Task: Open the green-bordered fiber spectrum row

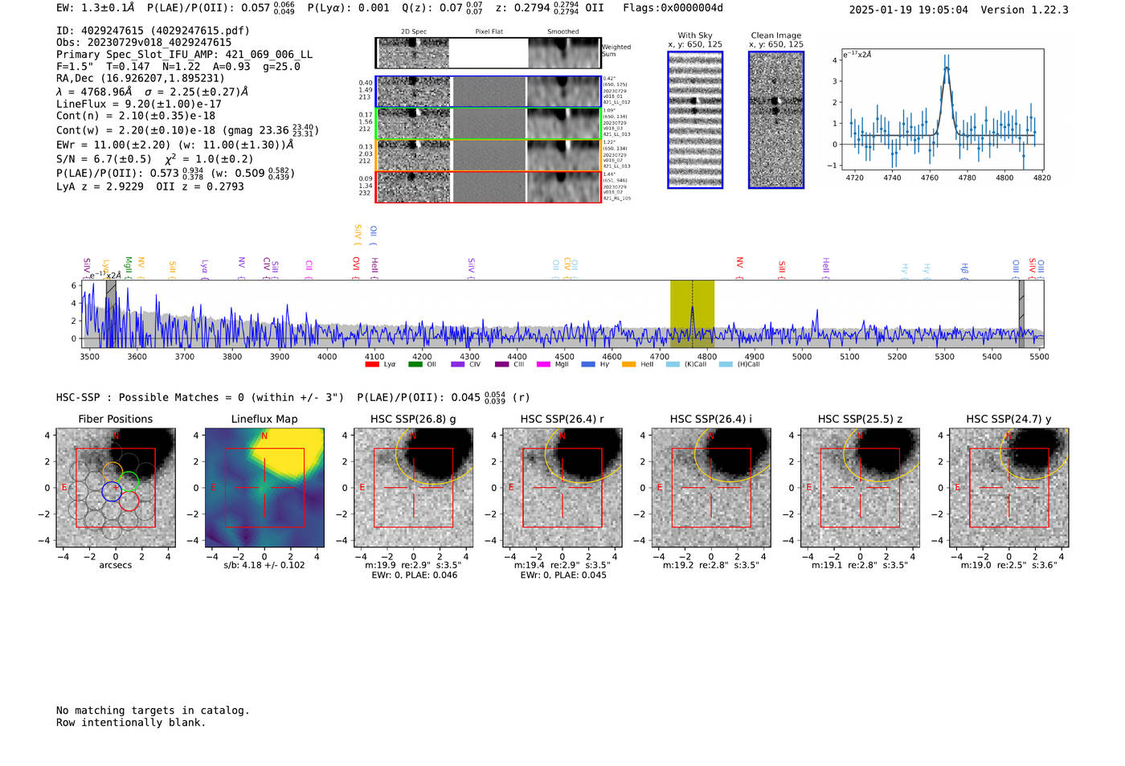Action: (488, 124)
